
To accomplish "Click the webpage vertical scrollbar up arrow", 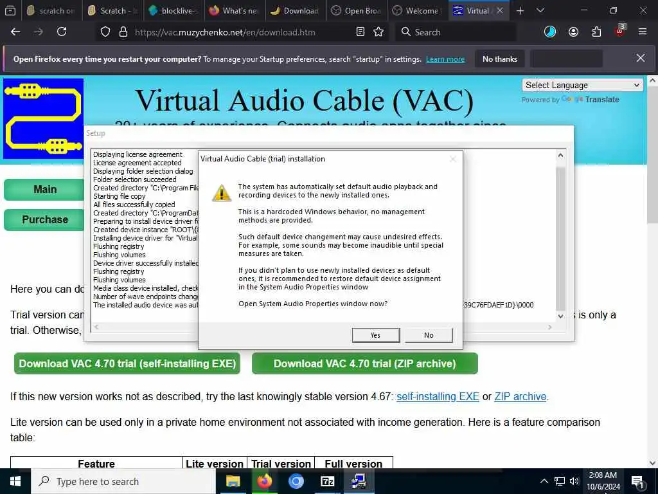I will 653,80.
